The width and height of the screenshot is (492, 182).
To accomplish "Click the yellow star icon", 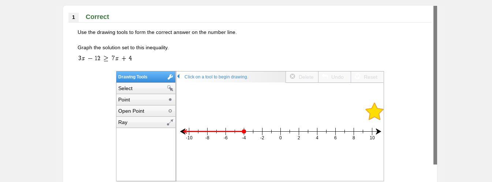I will click(374, 112).
